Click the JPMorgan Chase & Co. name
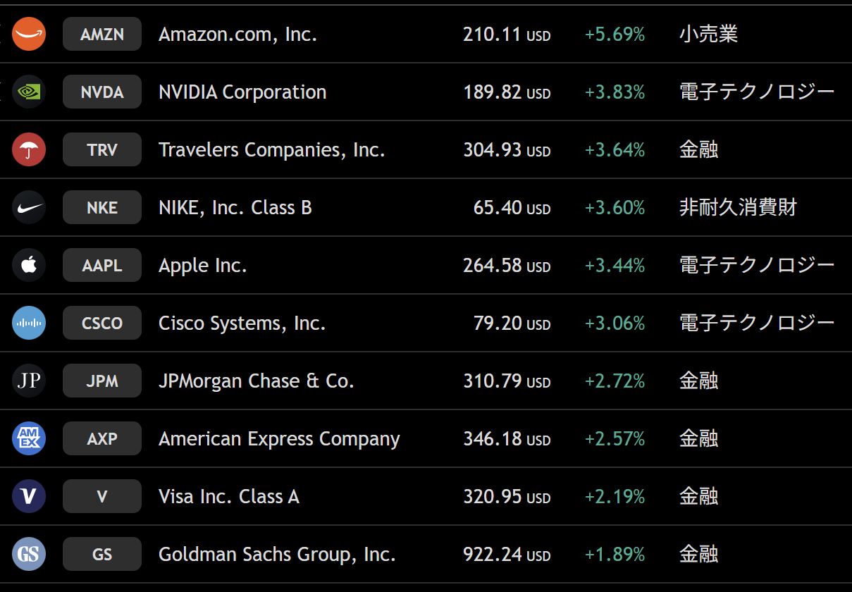Screen dimensions: 852x592 (x=257, y=381)
